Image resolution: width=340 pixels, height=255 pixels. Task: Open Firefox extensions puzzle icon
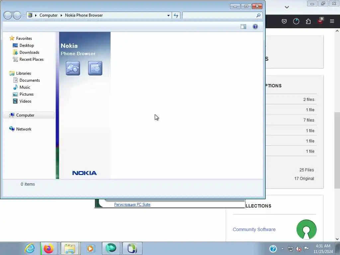tap(308, 21)
